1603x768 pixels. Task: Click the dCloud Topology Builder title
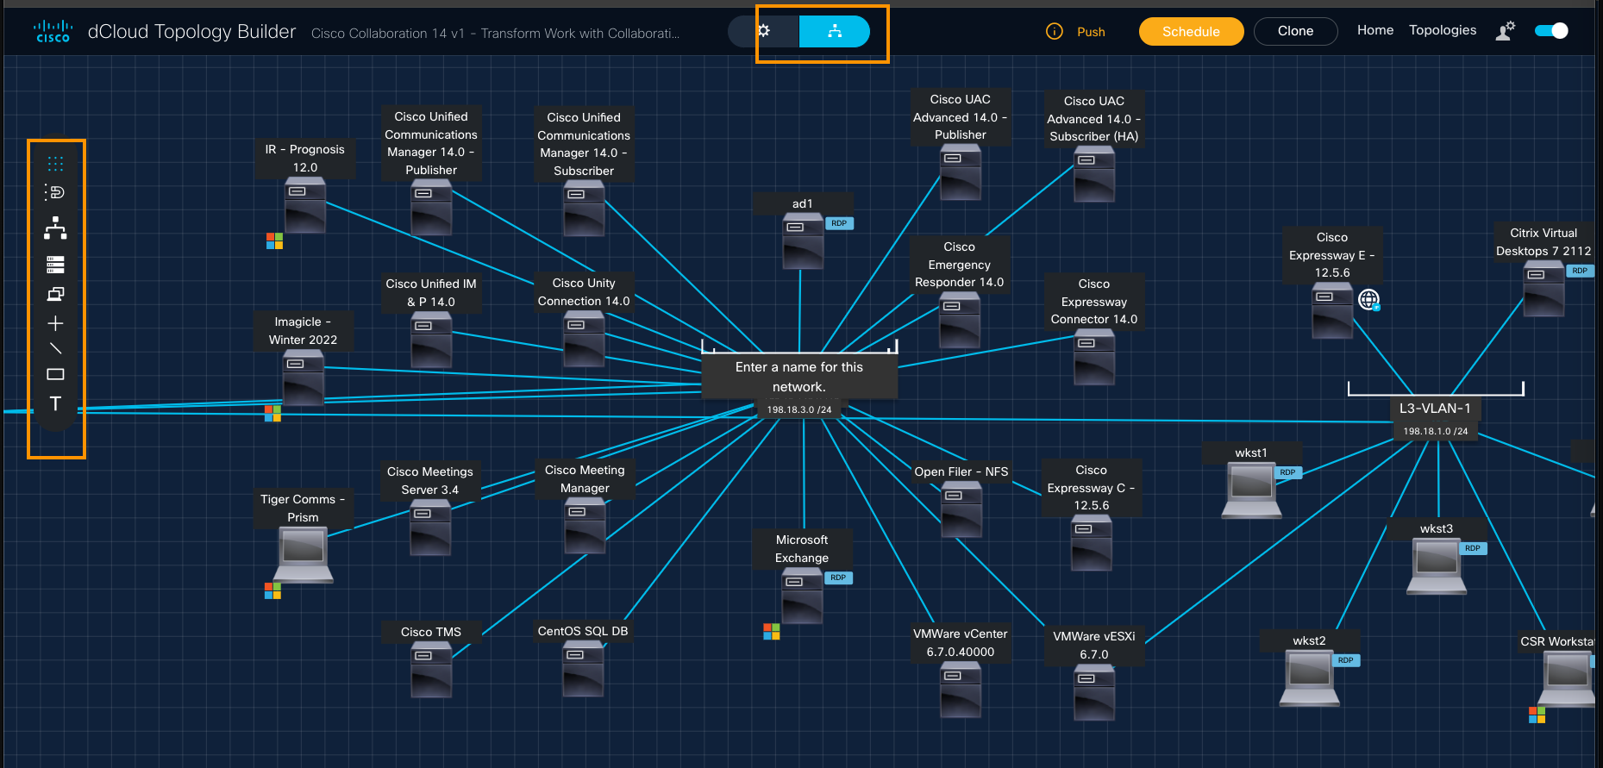(x=191, y=32)
